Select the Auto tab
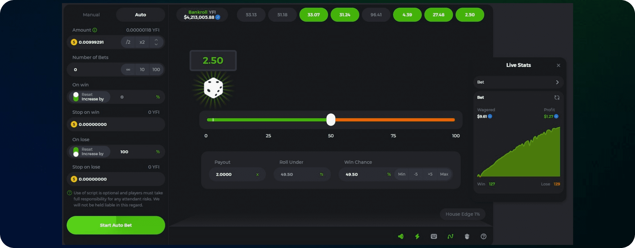This screenshot has width=635, height=248. [140, 15]
